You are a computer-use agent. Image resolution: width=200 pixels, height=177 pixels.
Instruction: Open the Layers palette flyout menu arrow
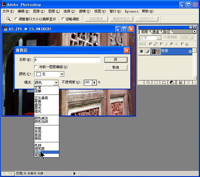[194, 32]
